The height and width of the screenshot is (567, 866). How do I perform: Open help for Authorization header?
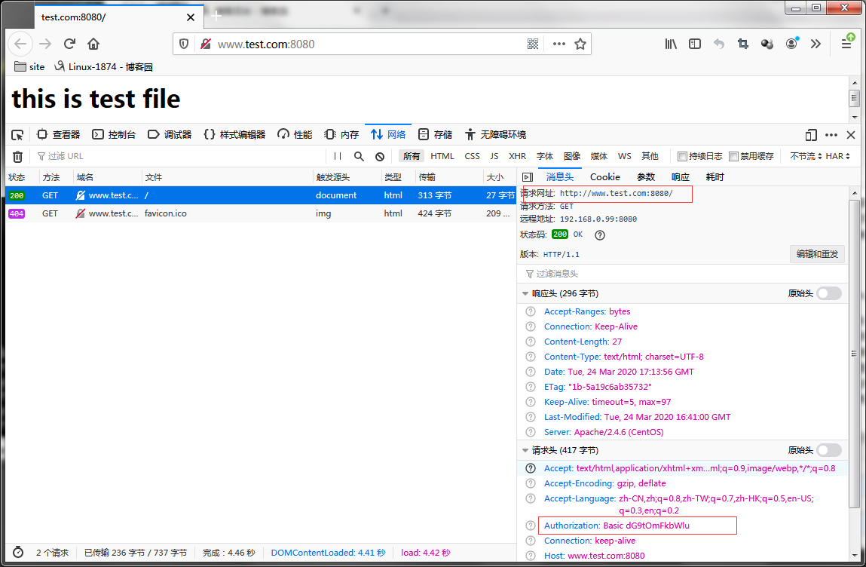[x=530, y=526]
